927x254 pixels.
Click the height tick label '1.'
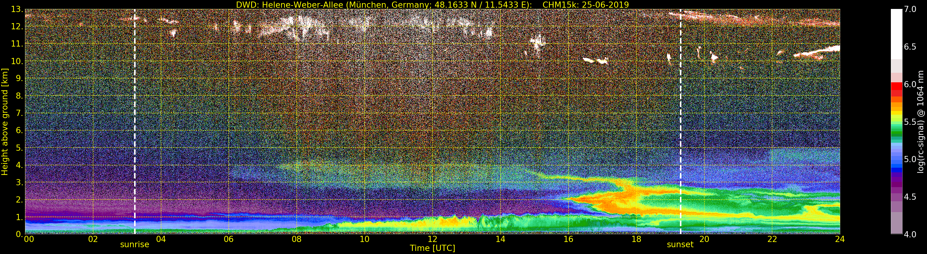19,217
